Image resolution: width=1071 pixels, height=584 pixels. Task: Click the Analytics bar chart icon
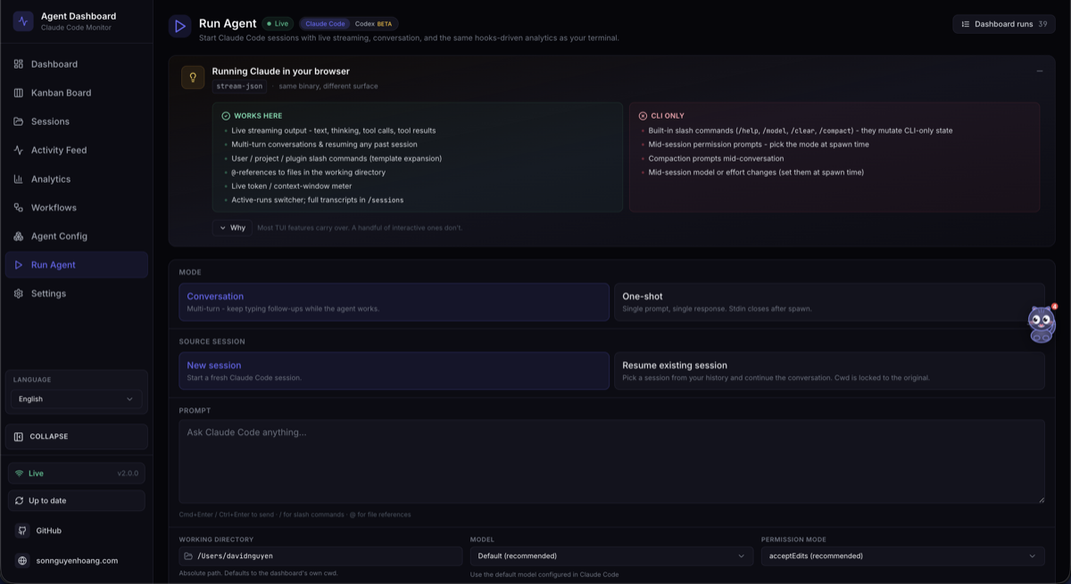(x=19, y=178)
